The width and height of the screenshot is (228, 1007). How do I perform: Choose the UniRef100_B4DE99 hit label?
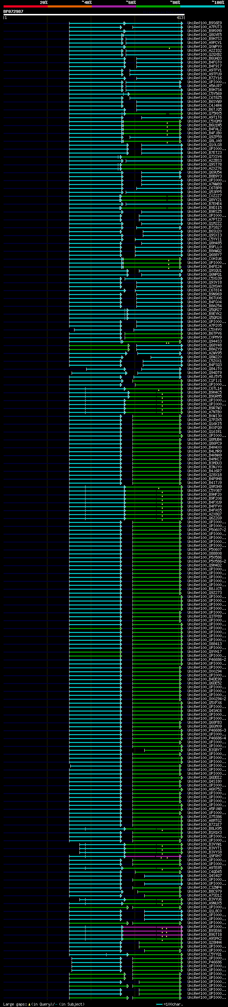(x=204, y=679)
